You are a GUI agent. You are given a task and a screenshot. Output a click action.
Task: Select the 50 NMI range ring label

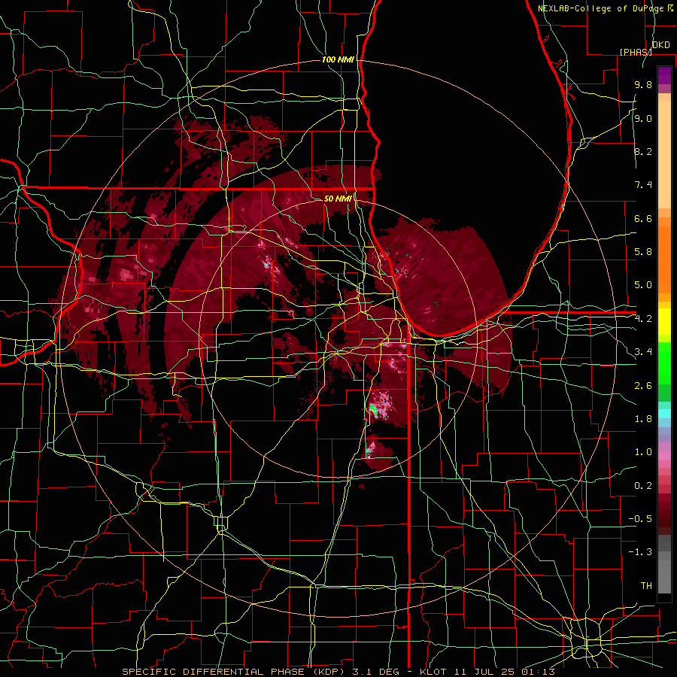click(x=338, y=199)
